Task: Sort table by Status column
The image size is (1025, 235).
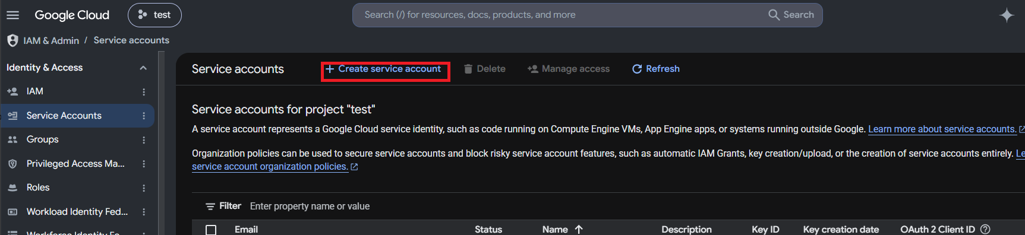Action: (488, 230)
